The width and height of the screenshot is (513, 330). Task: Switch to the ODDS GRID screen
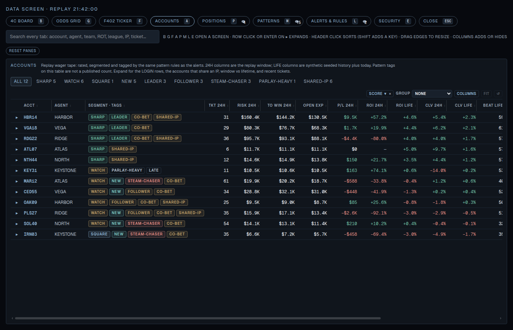click(74, 21)
